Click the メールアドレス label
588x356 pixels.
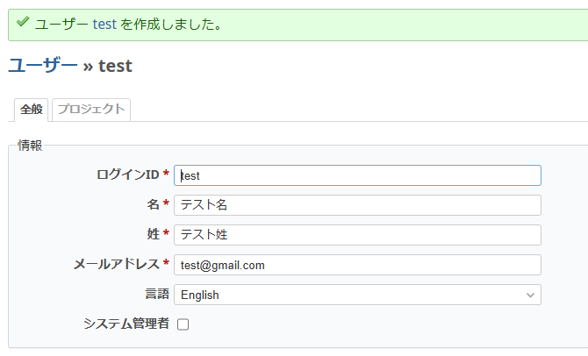tap(121, 264)
